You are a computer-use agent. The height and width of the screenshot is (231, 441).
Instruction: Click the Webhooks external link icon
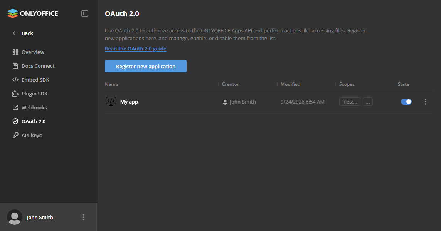tap(15, 107)
